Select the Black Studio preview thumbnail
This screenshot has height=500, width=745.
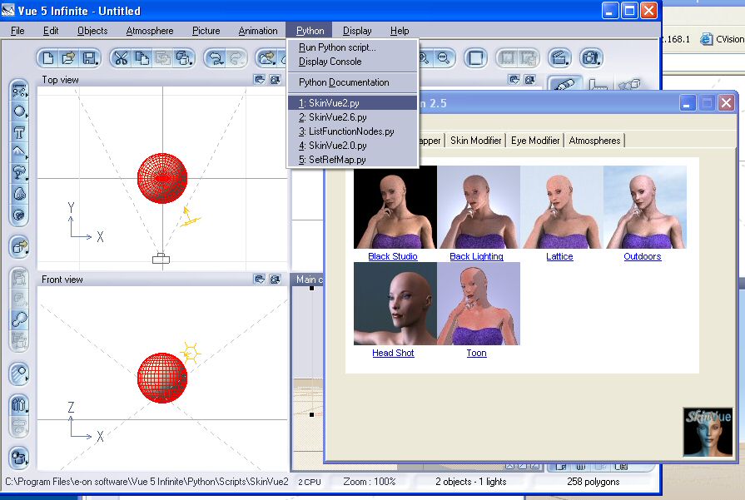pyautogui.click(x=395, y=207)
